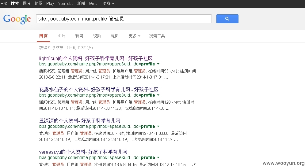
Task: Click the 丑深深 result green URL
Action: point(97,127)
